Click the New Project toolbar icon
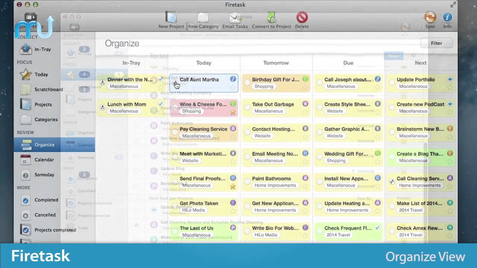The width and height of the screenshot is (477, 268). coord(171,17)
